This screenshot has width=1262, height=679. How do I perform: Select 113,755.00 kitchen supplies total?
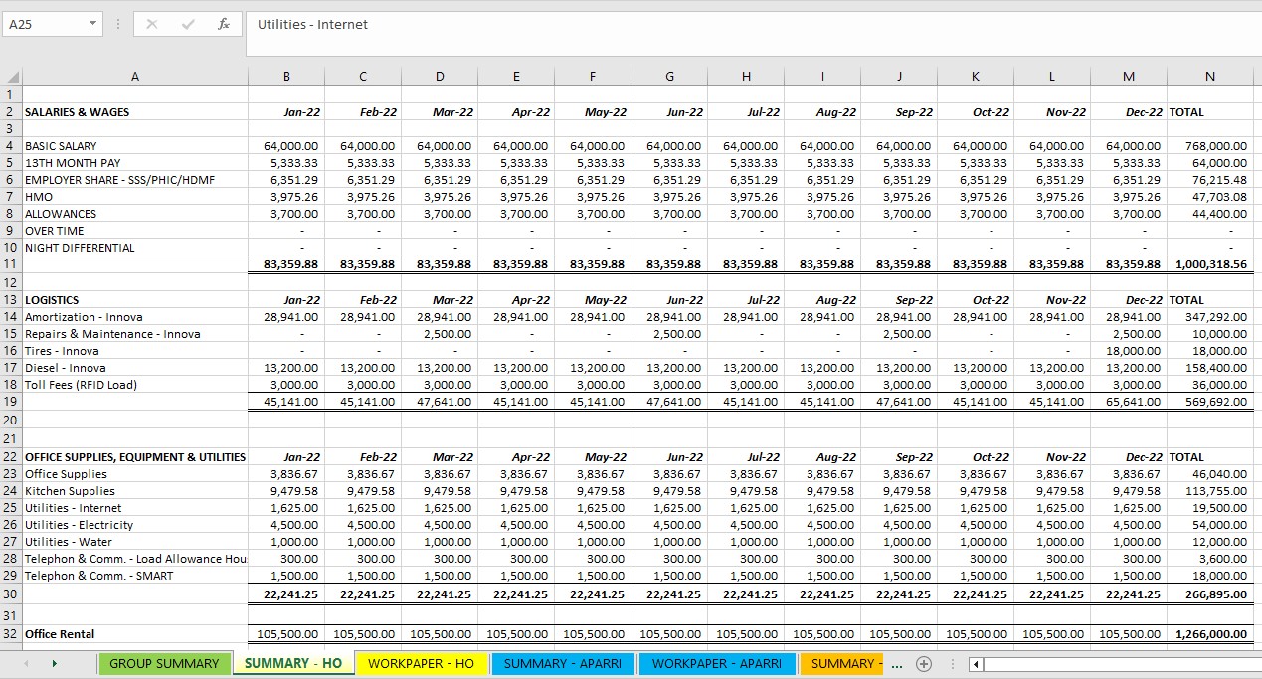pyautogui.click(x=1209, y=491)
